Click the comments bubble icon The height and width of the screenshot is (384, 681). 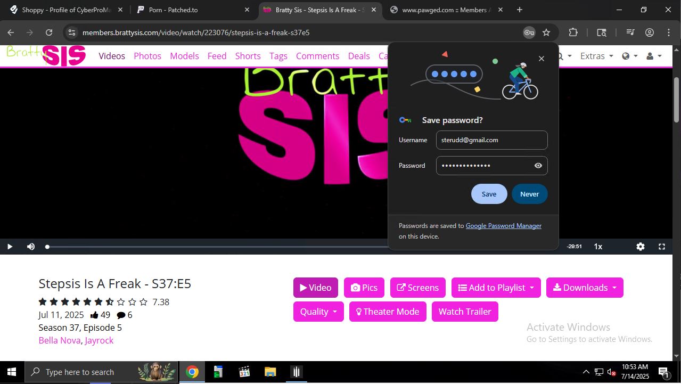[121, 315]
